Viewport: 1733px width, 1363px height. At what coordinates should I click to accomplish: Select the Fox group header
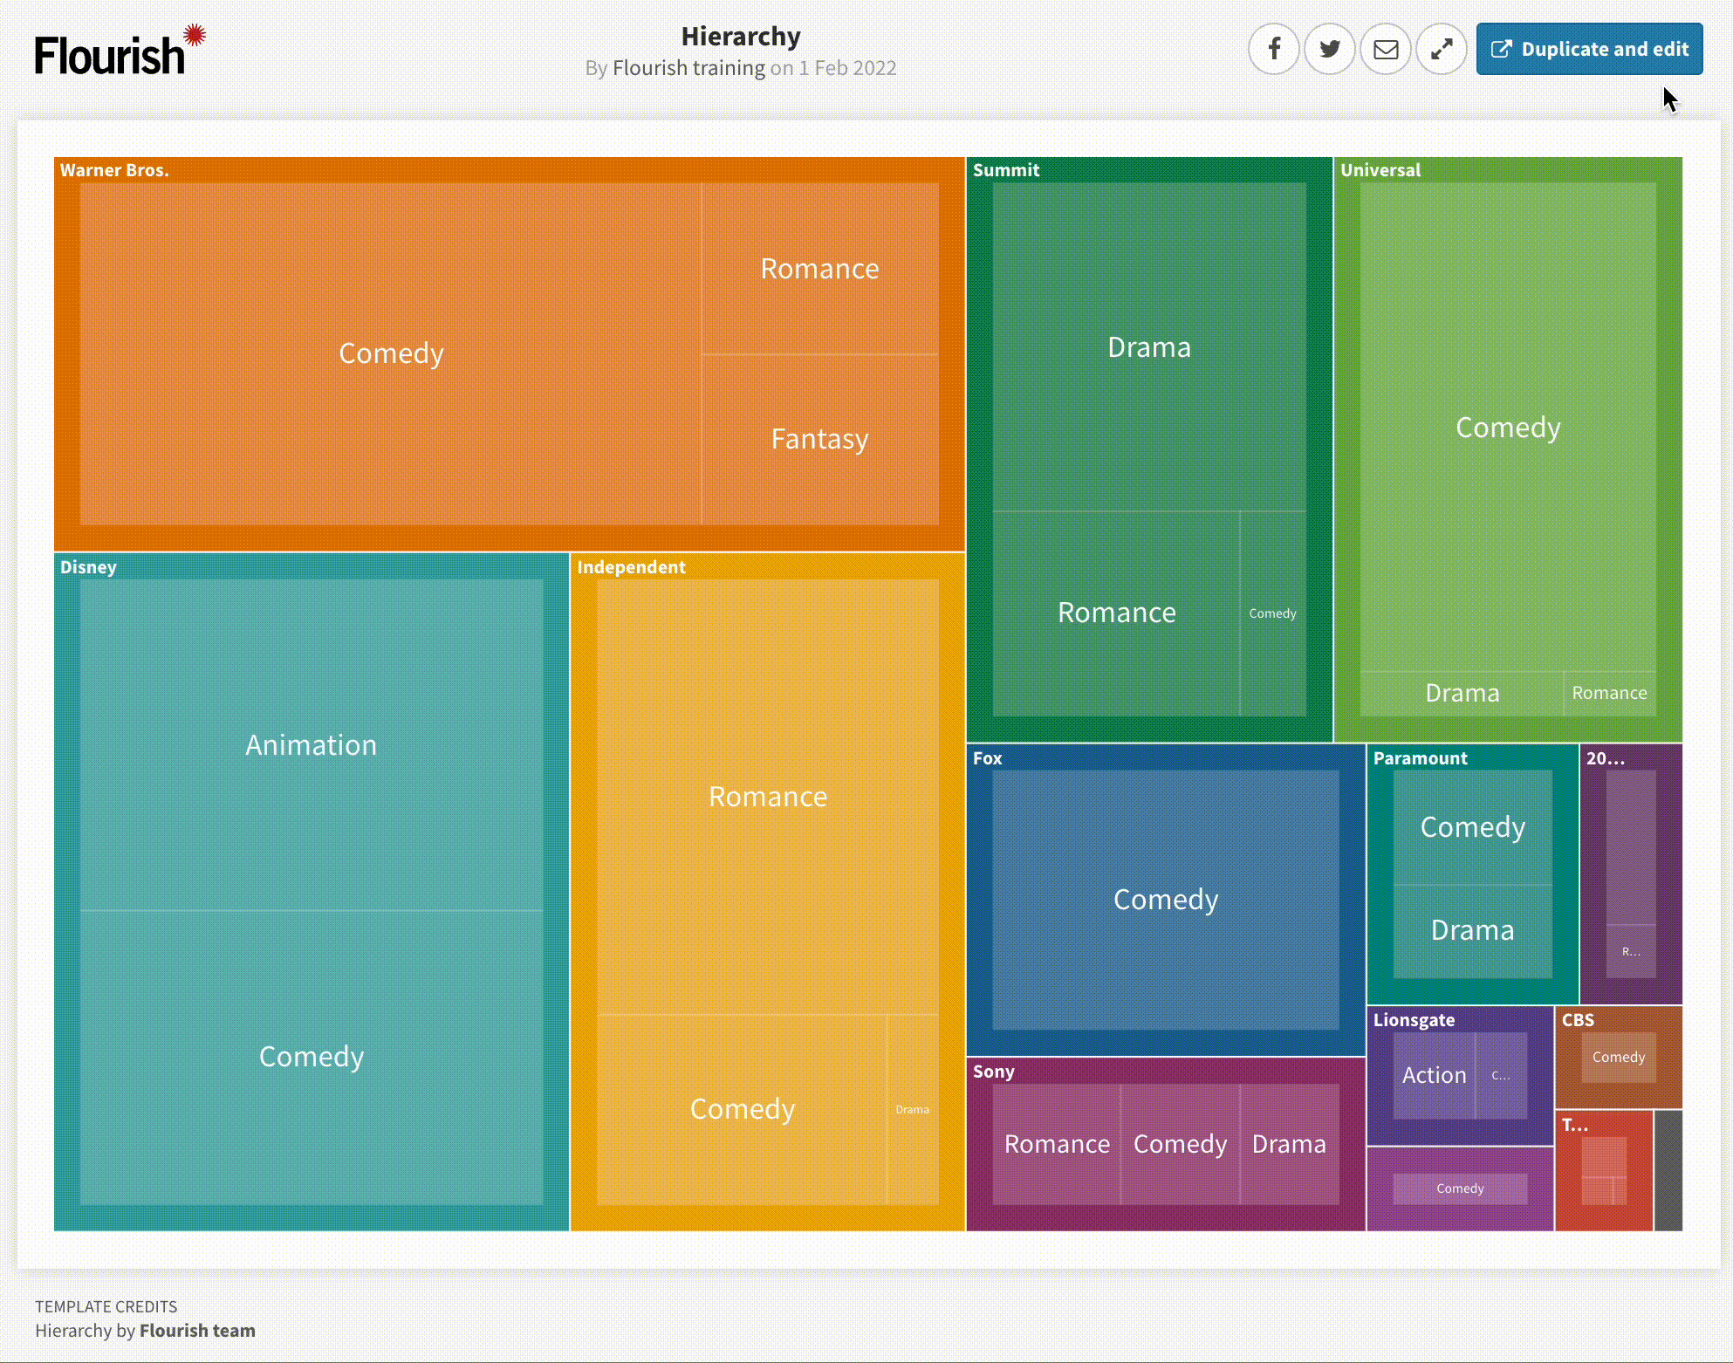(988, 758)
